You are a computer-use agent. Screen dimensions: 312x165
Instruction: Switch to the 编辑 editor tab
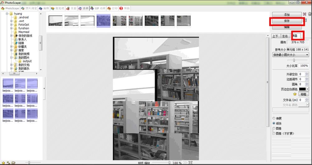pyautogui.click(x=44, y=8)
